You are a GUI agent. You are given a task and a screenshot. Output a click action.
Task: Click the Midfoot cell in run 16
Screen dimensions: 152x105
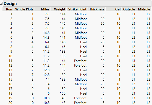81,84
